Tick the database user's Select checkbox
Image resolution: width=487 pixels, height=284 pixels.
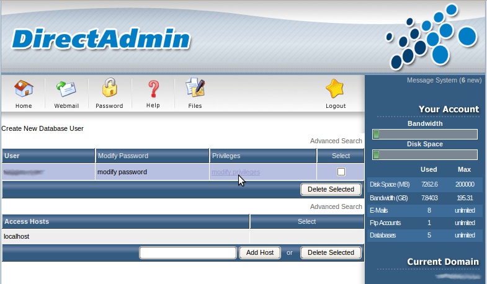point(341,172)
